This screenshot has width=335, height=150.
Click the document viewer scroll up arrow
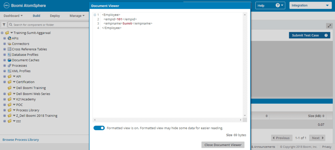245,15
